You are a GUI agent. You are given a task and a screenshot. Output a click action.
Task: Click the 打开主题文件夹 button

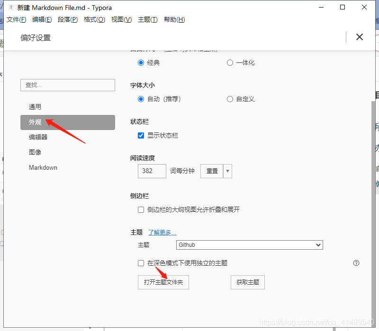pos(163,282)
